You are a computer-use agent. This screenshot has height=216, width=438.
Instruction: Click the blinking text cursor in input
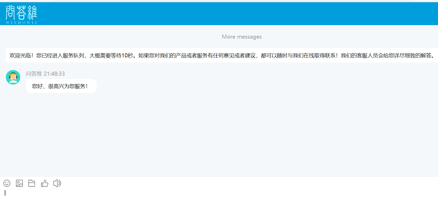(x=5, y=193)
